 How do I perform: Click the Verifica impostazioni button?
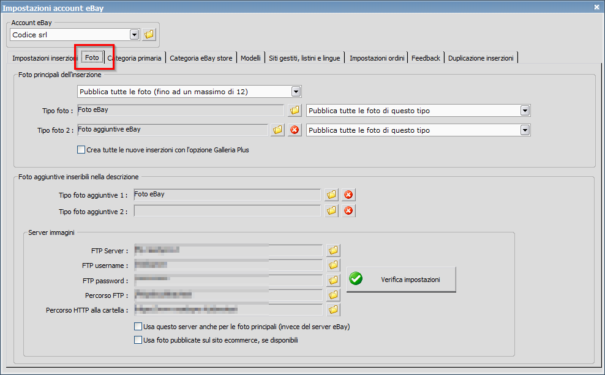coord(401,280)
